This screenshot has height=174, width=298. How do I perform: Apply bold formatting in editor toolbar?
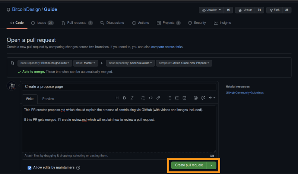click(124, 98)
